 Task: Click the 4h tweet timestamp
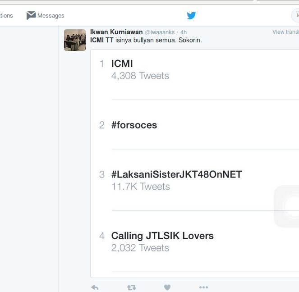click(184, 32)
